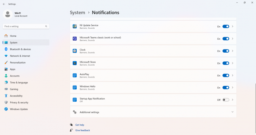Click the Privacy & security label
This screenshot has height=135, width=256.
(19, 102)
